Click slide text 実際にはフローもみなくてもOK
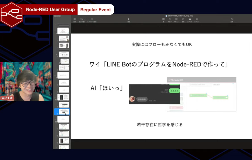The width and height of the screenshot is (252, 160). 162,45
